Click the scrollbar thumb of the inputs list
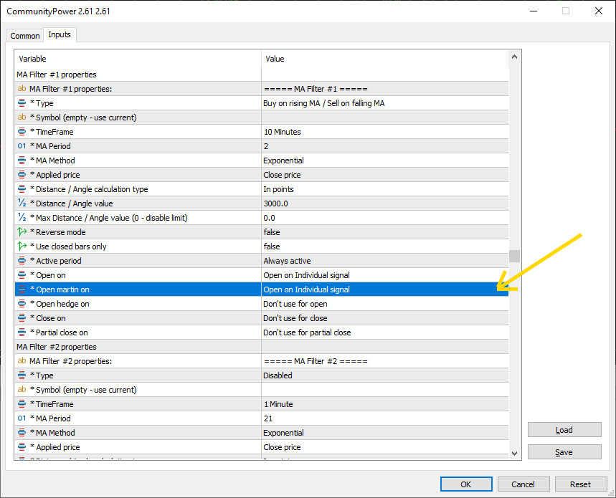616x498 pixels. coord(514,256)
